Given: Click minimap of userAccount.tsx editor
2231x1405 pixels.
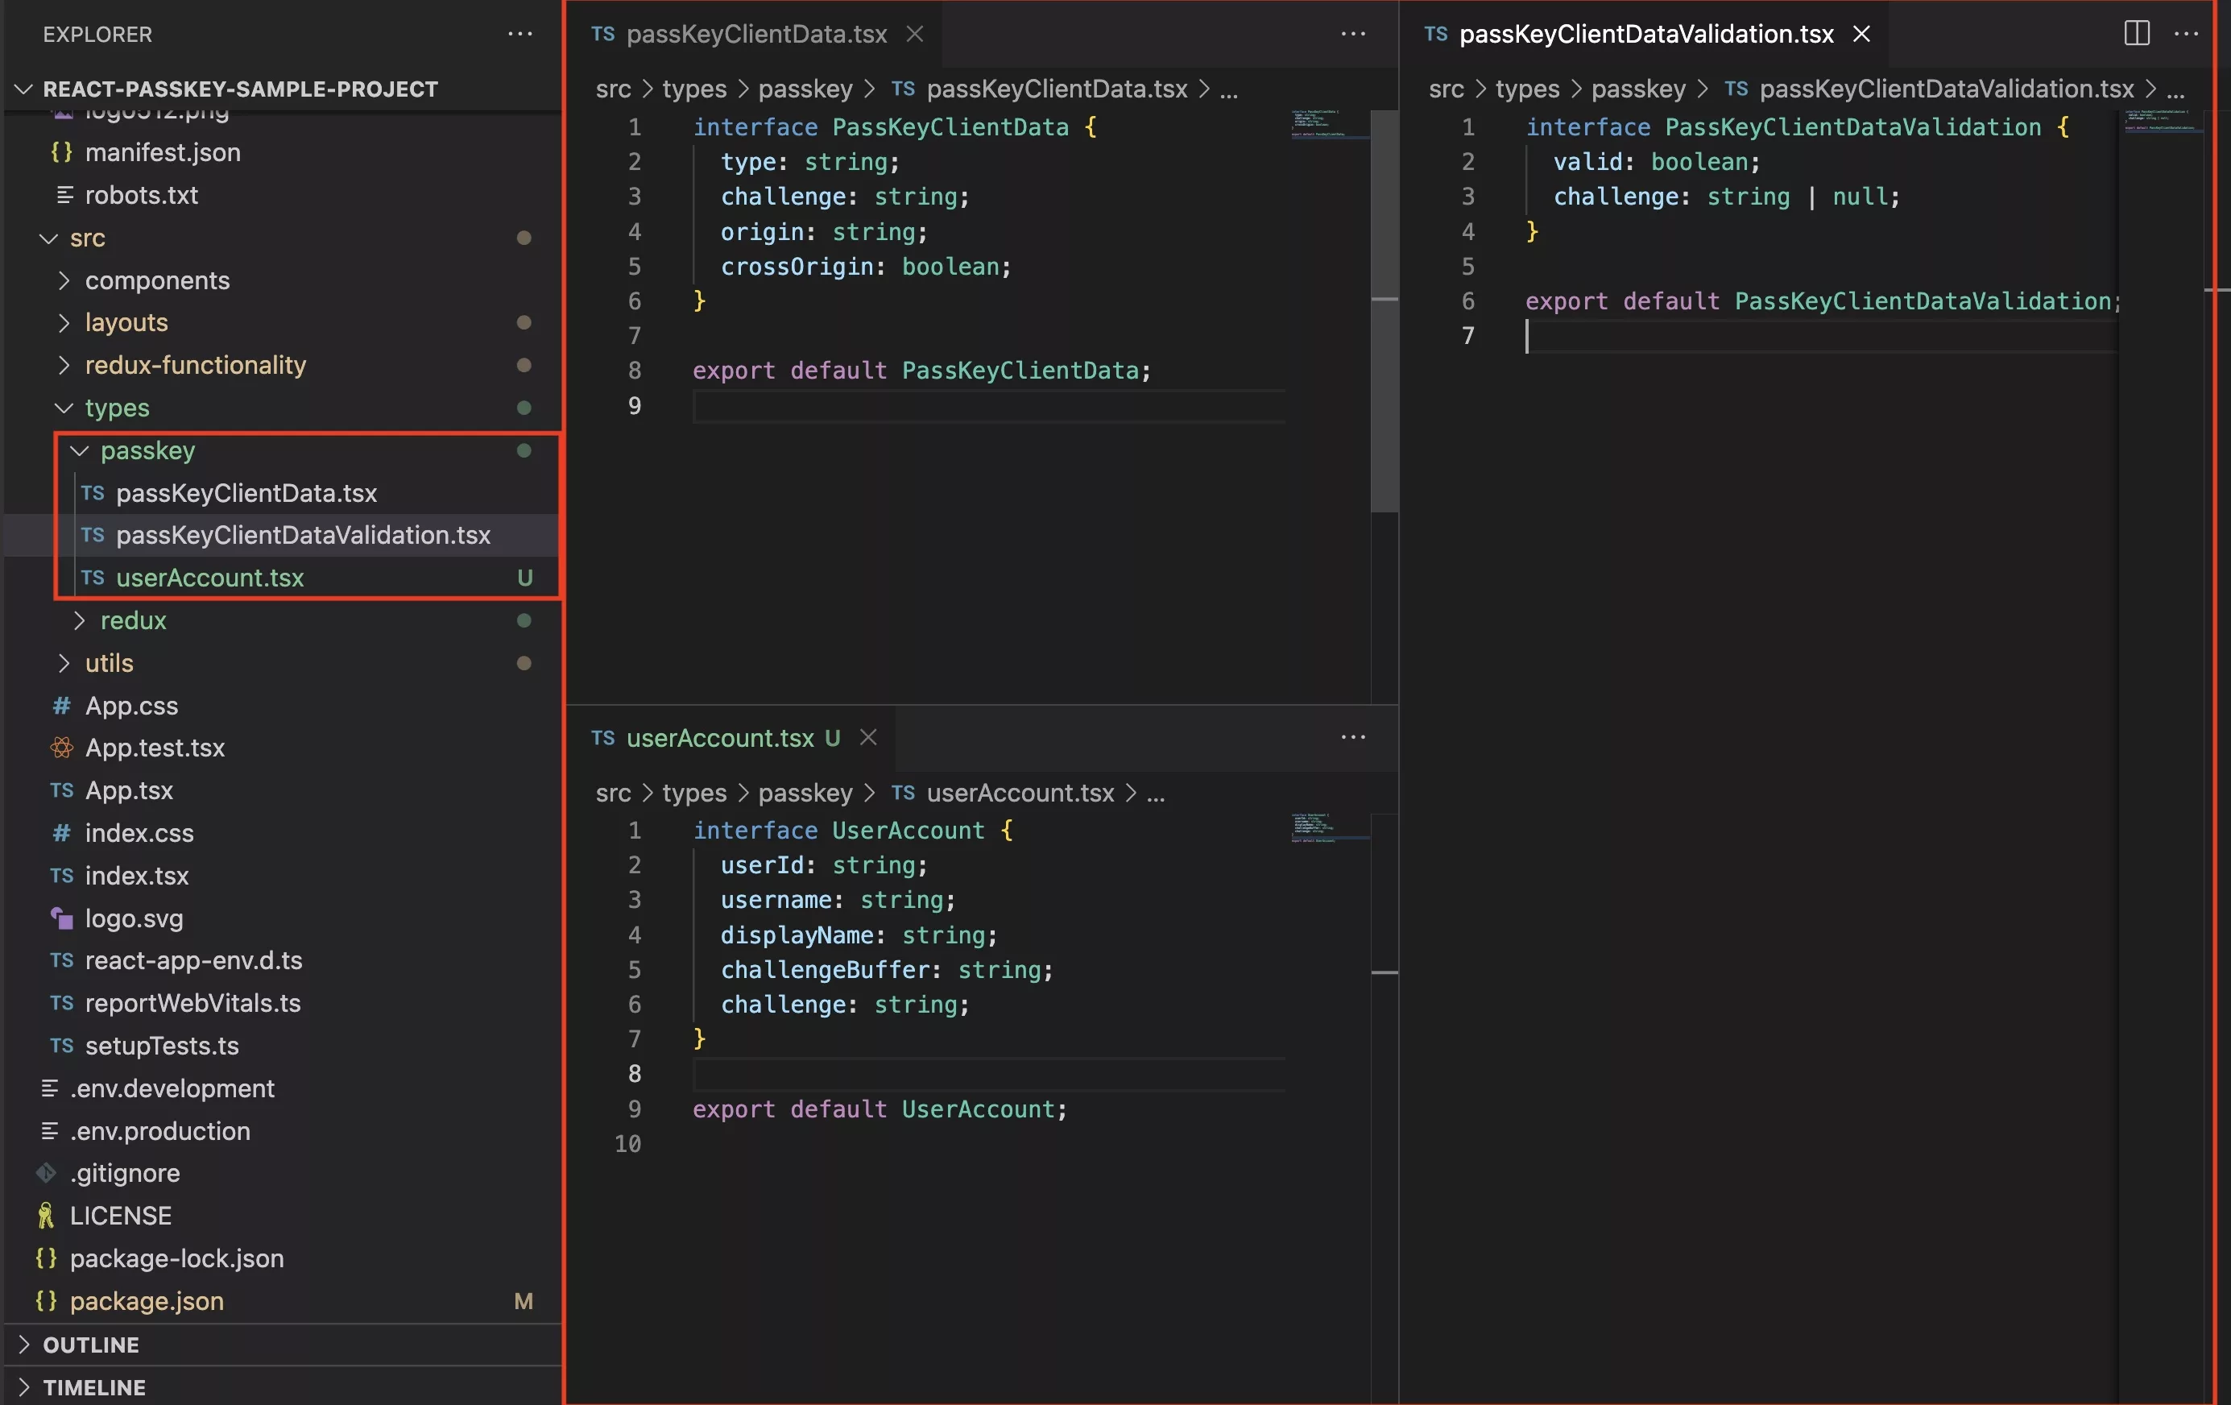Looking at the screenshot, I should pos(1330,827).
